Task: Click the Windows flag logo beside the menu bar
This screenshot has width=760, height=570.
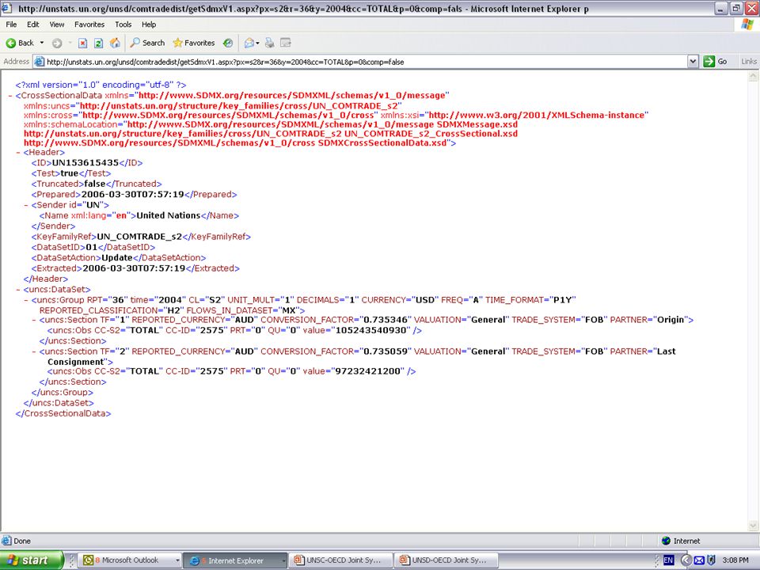Action: point(747,25)
